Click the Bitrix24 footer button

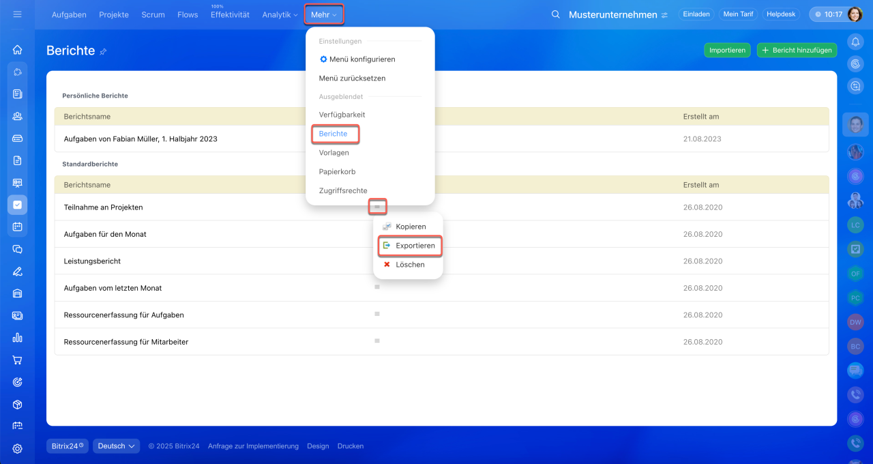click(x=68, y=446)
